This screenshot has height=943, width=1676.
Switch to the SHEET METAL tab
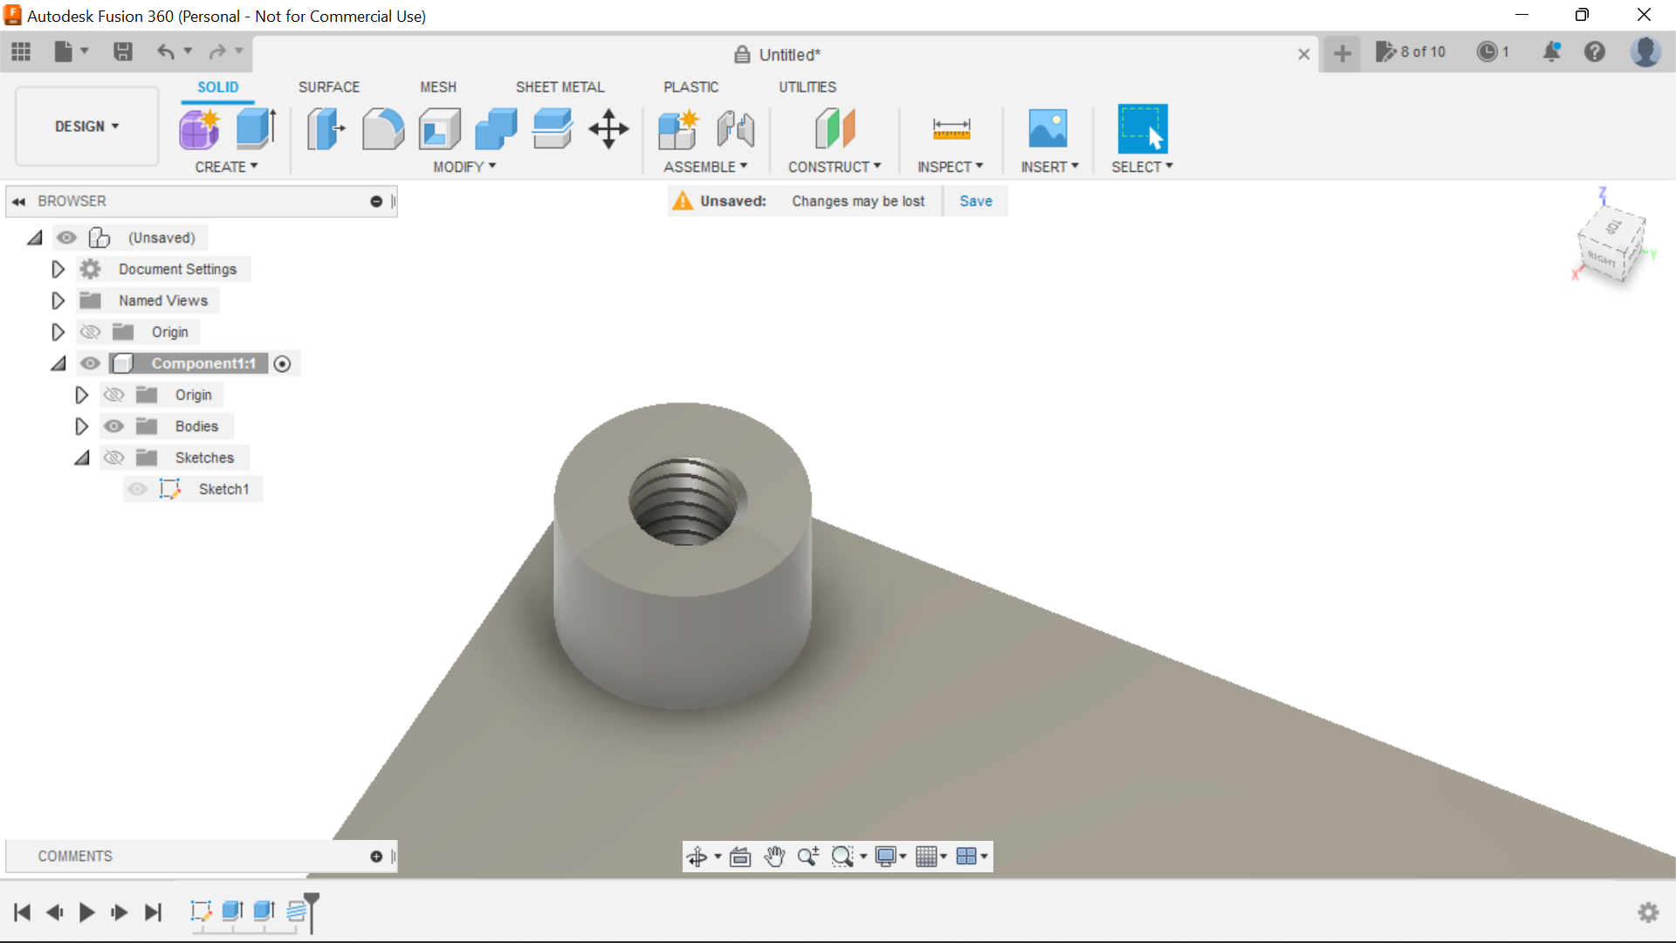point(560,87)
